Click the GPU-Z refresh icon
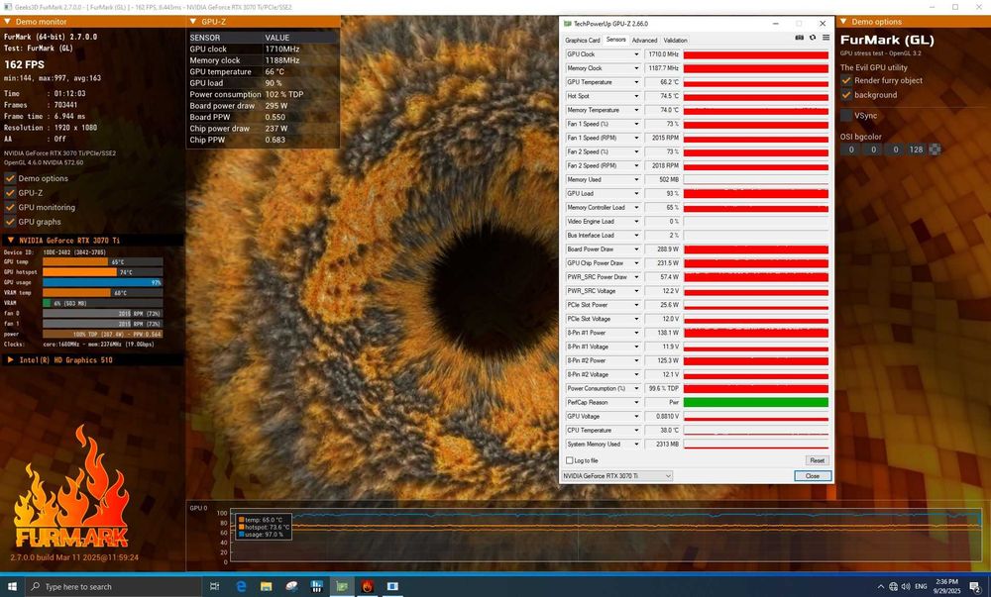991x597 pixels. [x=813, y=38]
